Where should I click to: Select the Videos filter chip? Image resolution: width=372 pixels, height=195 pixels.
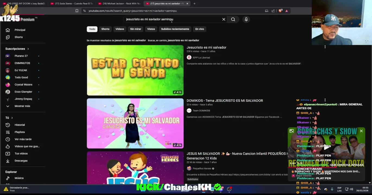(x=120, y=29)
